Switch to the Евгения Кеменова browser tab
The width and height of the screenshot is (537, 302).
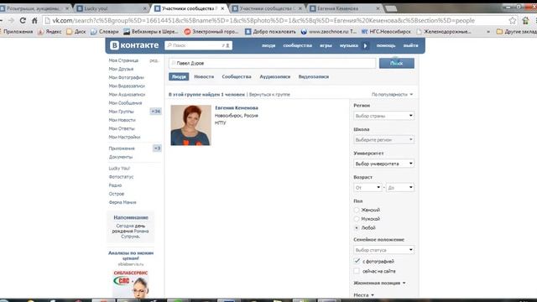[345, 8]
